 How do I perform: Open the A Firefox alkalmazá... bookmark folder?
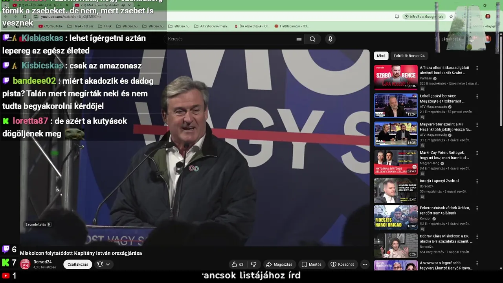point(212,26)
